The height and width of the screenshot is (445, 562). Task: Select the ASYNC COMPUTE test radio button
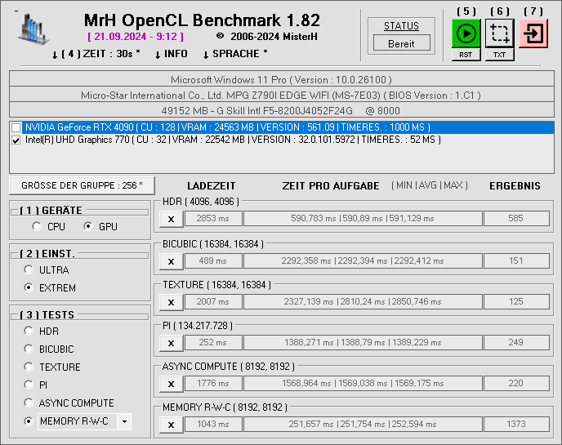point(29,403)
